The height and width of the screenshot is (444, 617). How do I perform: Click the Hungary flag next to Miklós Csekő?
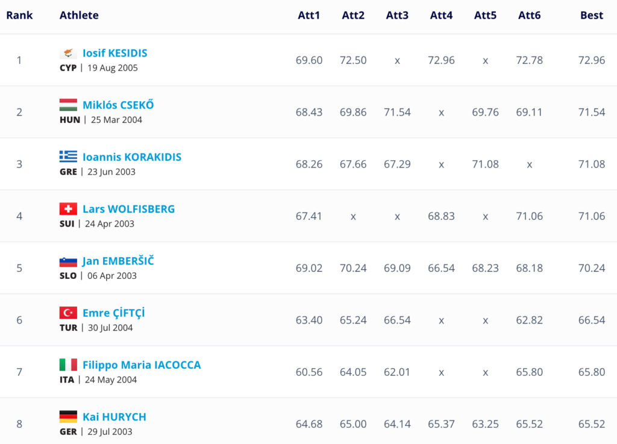(68, 105)
